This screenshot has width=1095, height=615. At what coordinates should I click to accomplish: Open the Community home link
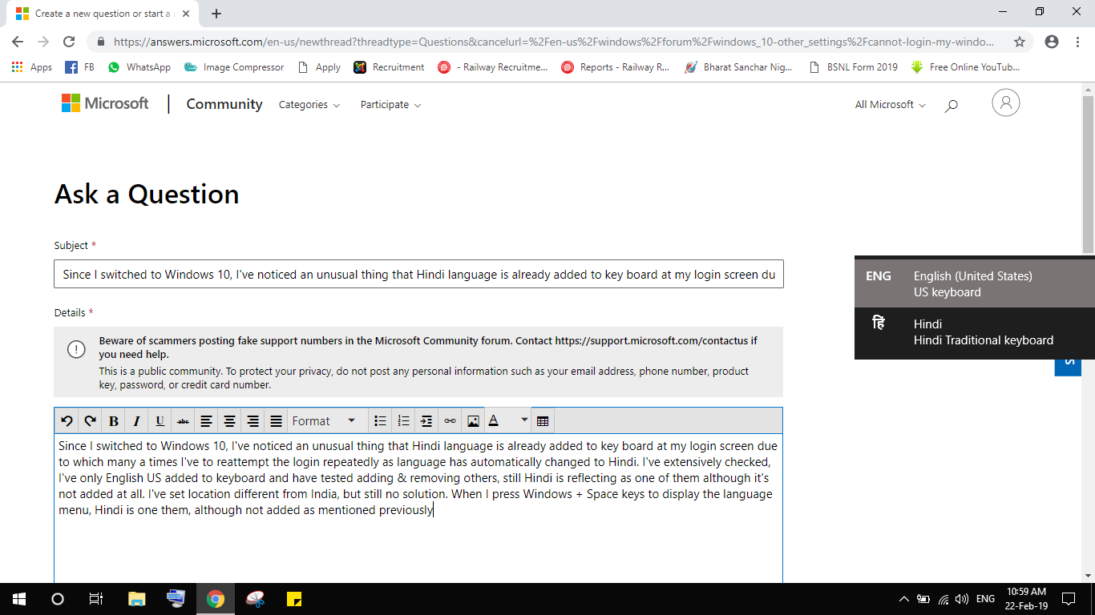pyautogui.click(x=224, y=104)
